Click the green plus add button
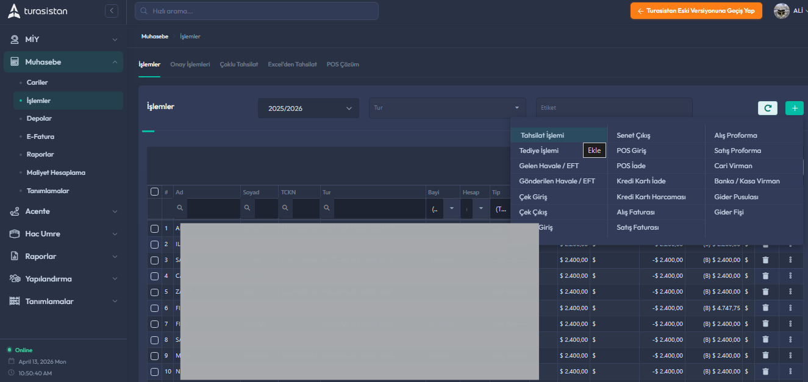Image resolution: width=808 pixels, height=382 pixels. click(x=794, y=108)
